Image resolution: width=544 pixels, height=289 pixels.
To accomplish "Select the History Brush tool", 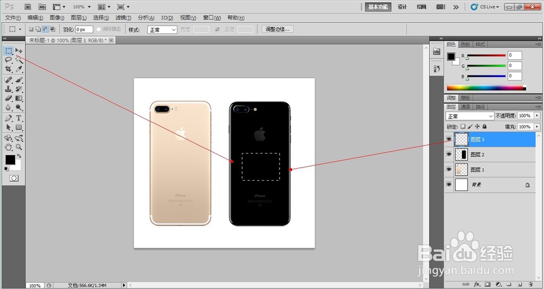I will [18, 89].
